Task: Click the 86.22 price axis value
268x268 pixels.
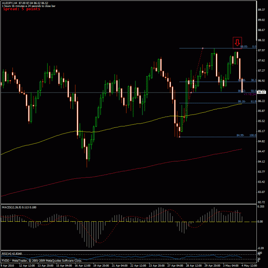Action: pos(261,101)
